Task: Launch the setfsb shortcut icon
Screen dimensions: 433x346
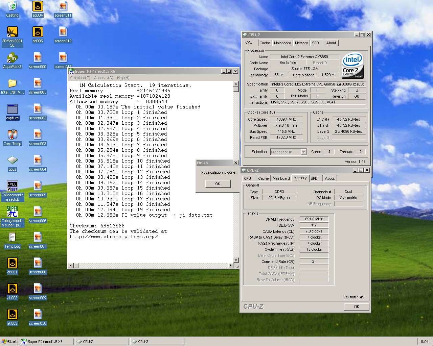Action: coord(12,186)
